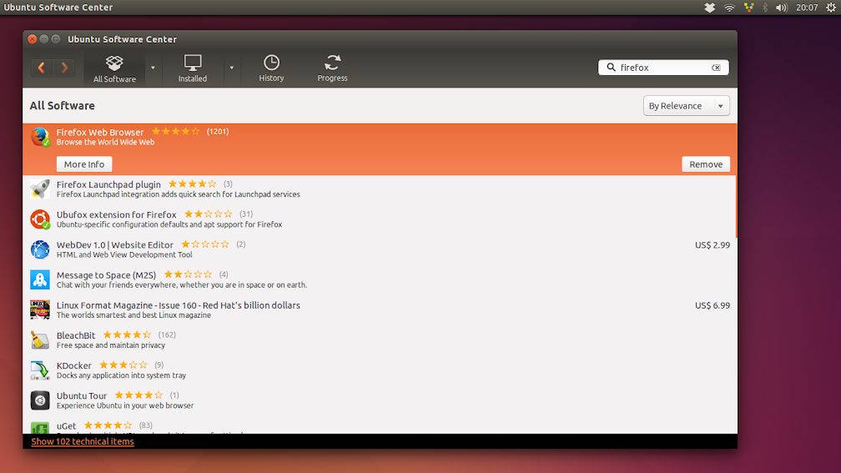Expand the All Software dropdown arrow
The height and width of the screenshot is (473, 841).
tap(153, 68)
